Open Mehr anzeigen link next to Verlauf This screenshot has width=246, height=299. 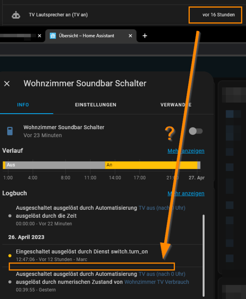coord(186,151)
